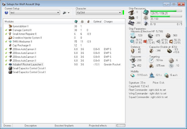Select the Gyrostabilizer II row text
This screenshot has height=129, width=187.
tap(20, 26)
